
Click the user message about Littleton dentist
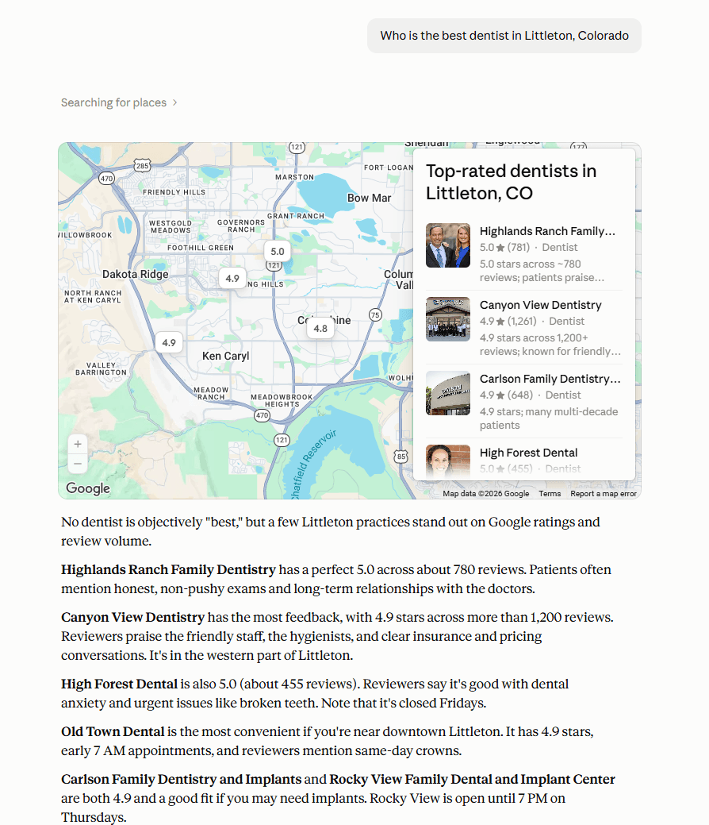click(504, 35)
